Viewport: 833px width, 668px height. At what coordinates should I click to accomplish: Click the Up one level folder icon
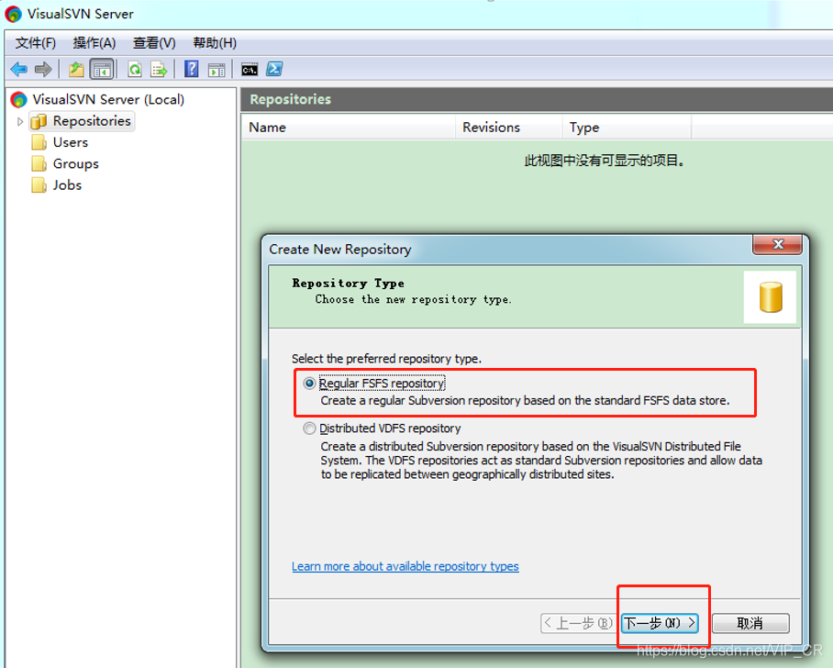(x=76, y=69)
